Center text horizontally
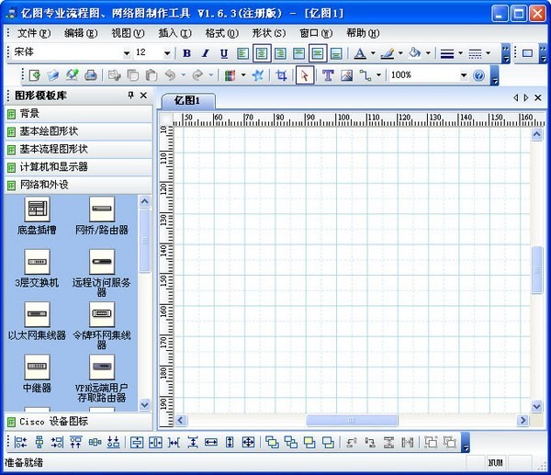Image resolution: width=551 pixels, height=475 pixels. coord(262,53)
